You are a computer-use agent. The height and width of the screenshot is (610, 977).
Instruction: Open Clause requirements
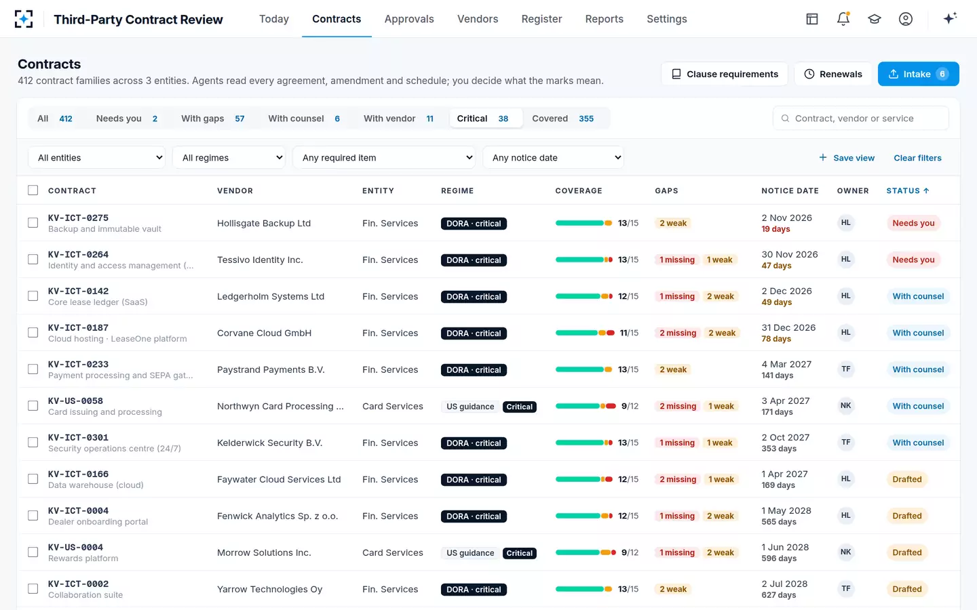(x=725, y=74)
